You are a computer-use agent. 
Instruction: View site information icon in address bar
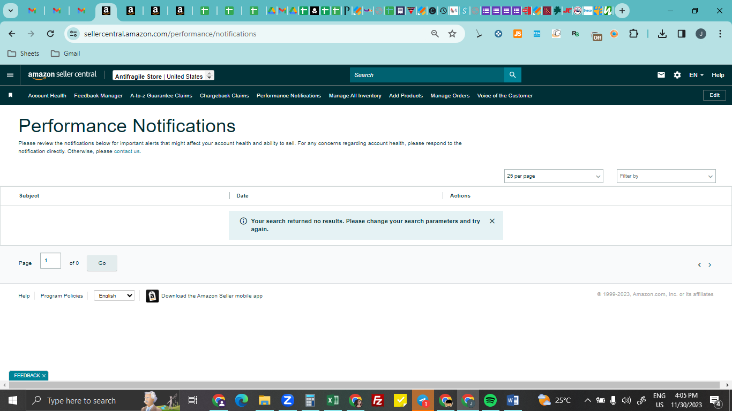pos(73,34)
